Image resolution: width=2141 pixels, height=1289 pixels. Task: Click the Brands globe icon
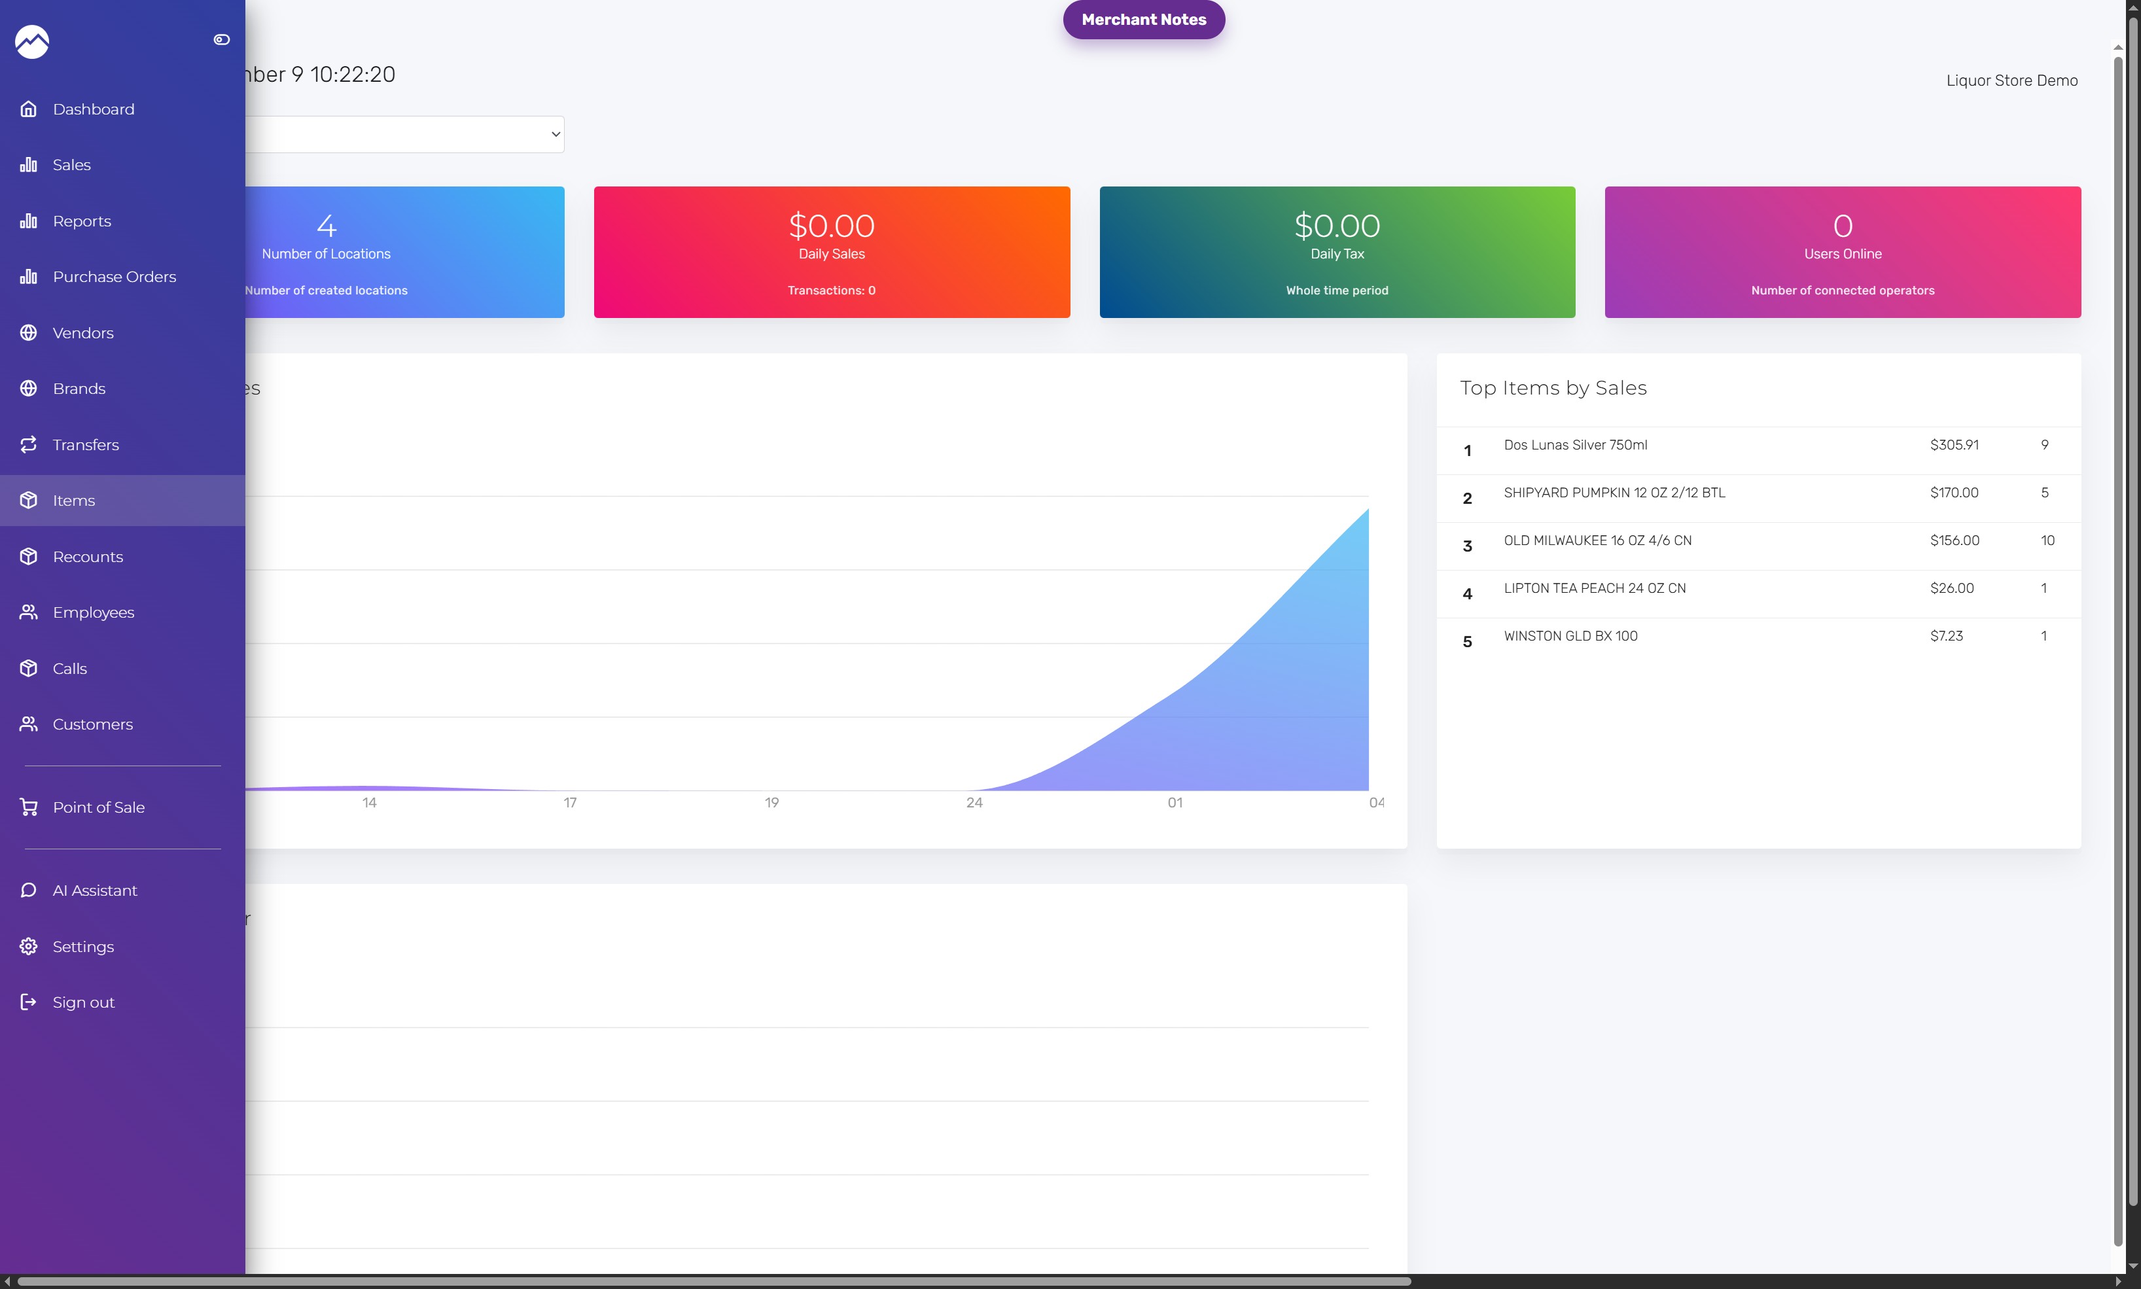click(29, 388)
